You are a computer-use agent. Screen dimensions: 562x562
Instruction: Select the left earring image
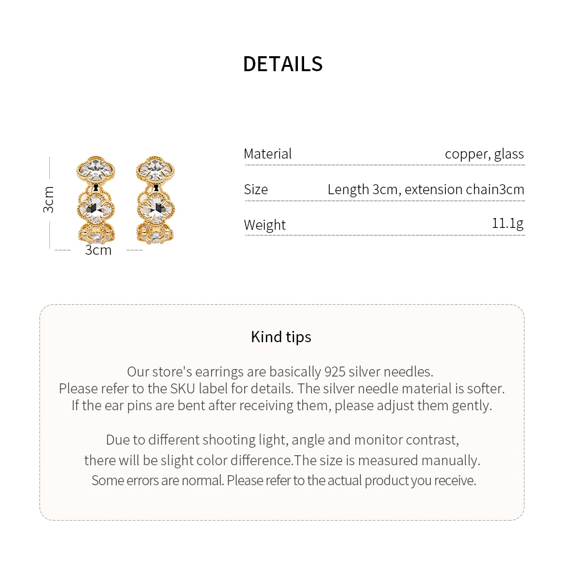pyautogui.click(x=96, y=200)
